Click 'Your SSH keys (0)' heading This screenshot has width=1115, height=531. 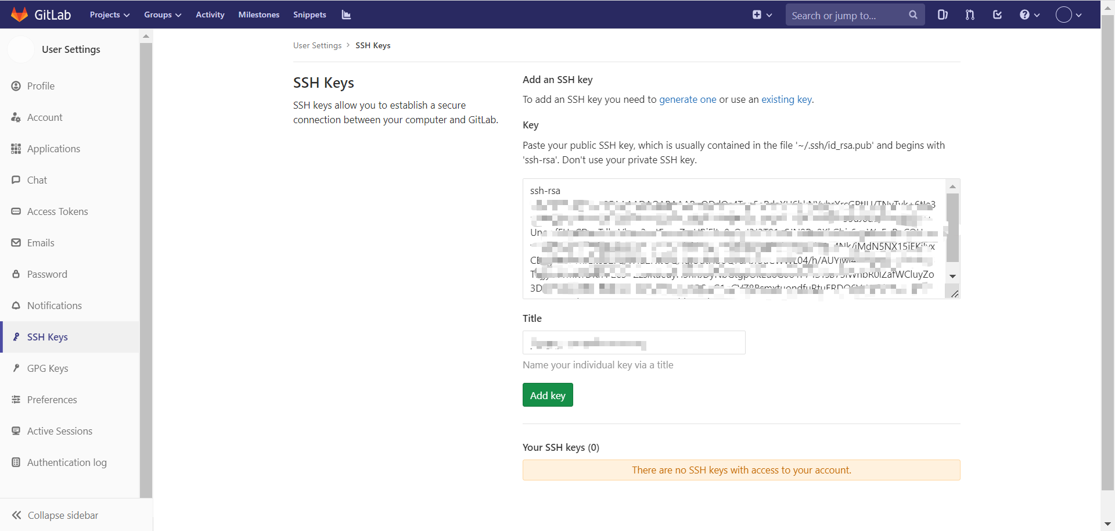(561, 447)
